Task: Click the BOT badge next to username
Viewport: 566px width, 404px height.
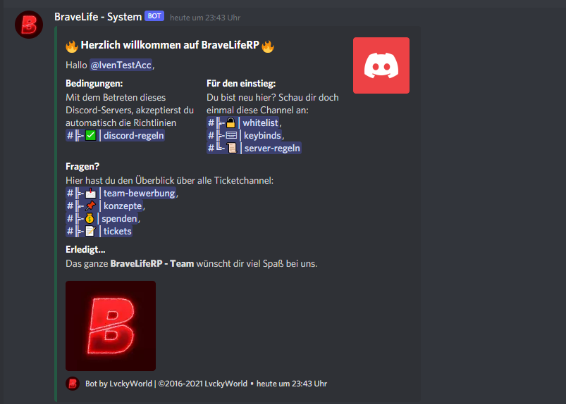Action: coord(154,16)
